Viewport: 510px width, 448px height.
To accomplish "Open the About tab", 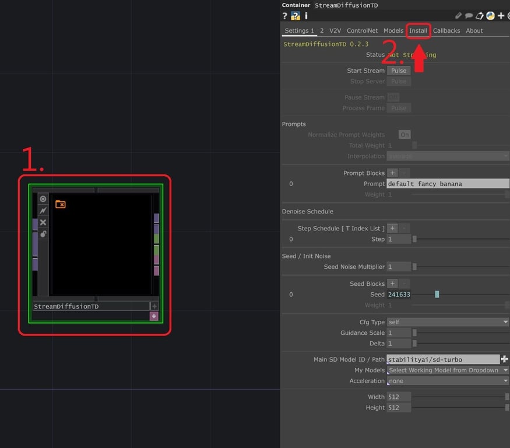I will pos(474,30).
